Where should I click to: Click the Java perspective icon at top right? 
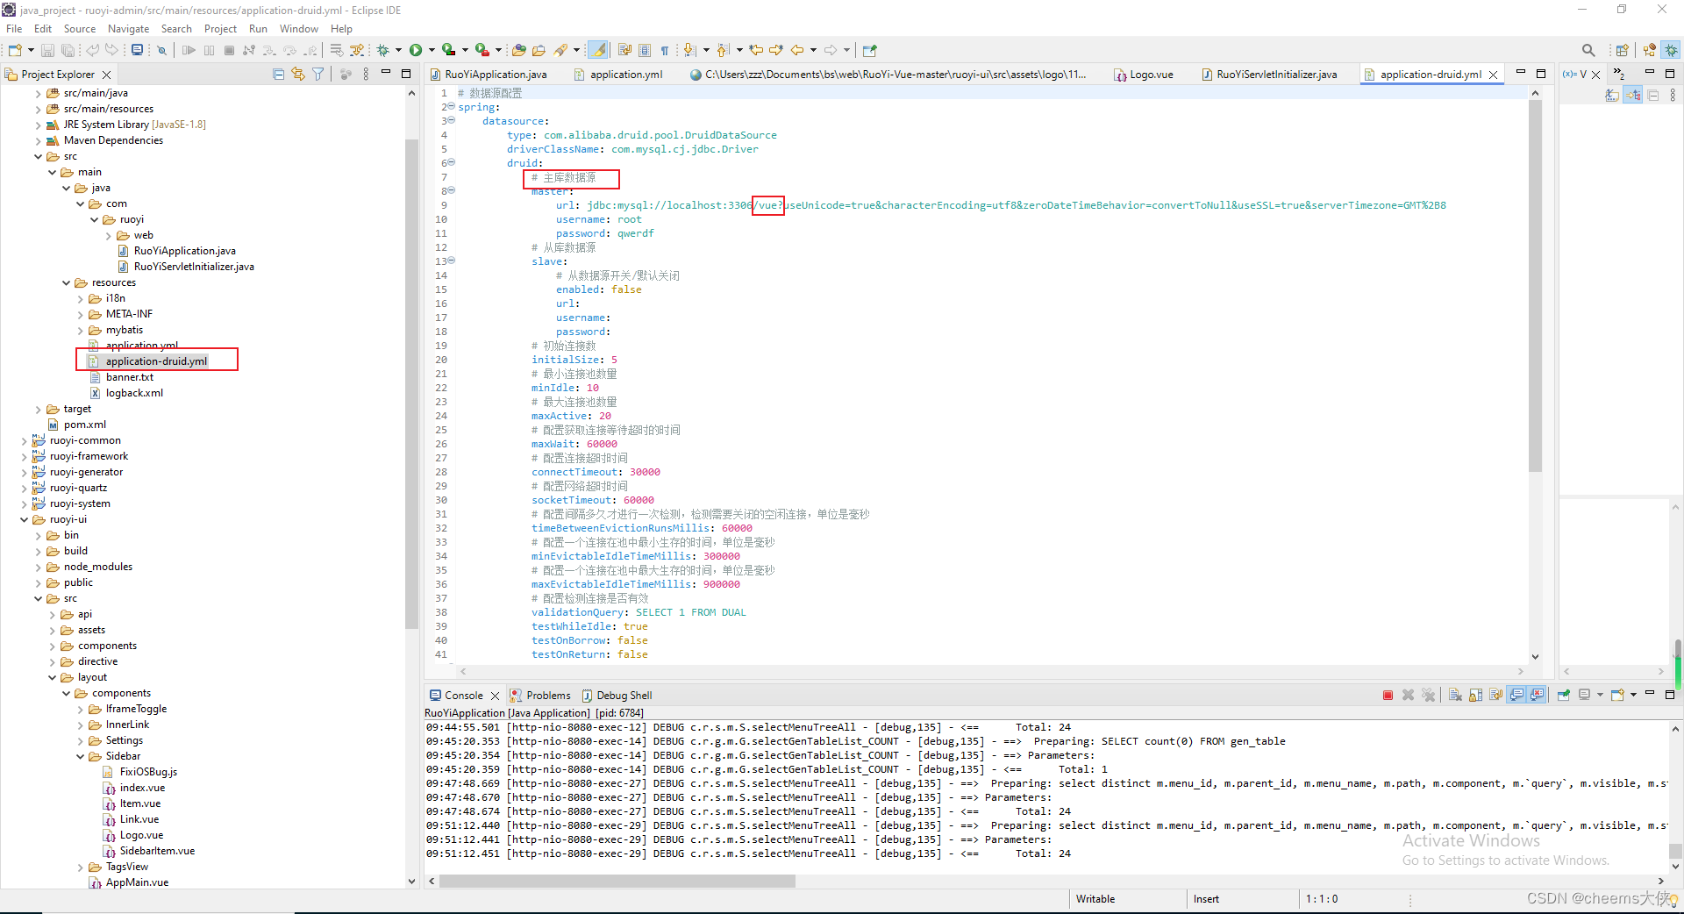pyautogui.click(x=1650, y=50)
